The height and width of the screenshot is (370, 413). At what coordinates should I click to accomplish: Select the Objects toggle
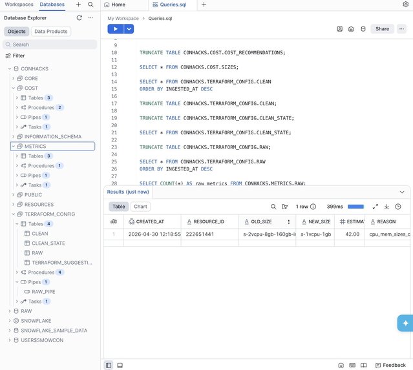(x=16, y=31)
